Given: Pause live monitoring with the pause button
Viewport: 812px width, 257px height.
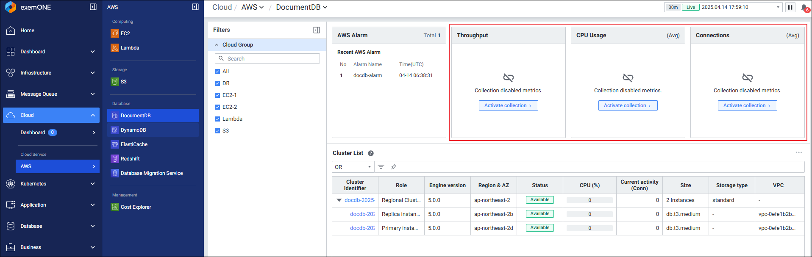Looking at the screenshot, I should pyautogui.click(x=790, y=7).
